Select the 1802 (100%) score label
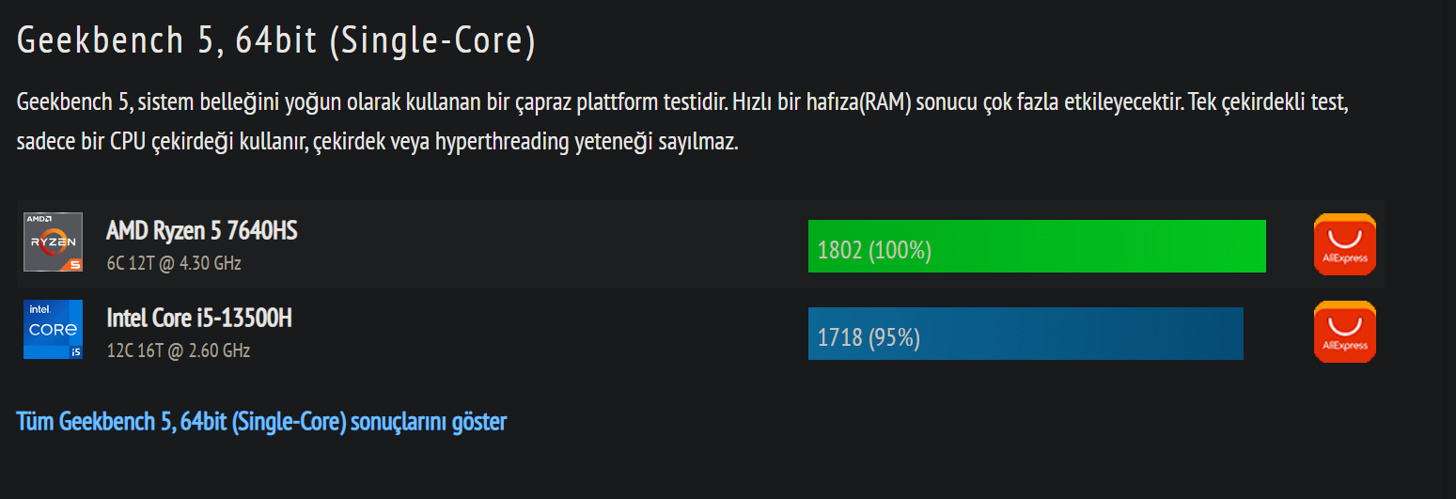 (874, 250)
